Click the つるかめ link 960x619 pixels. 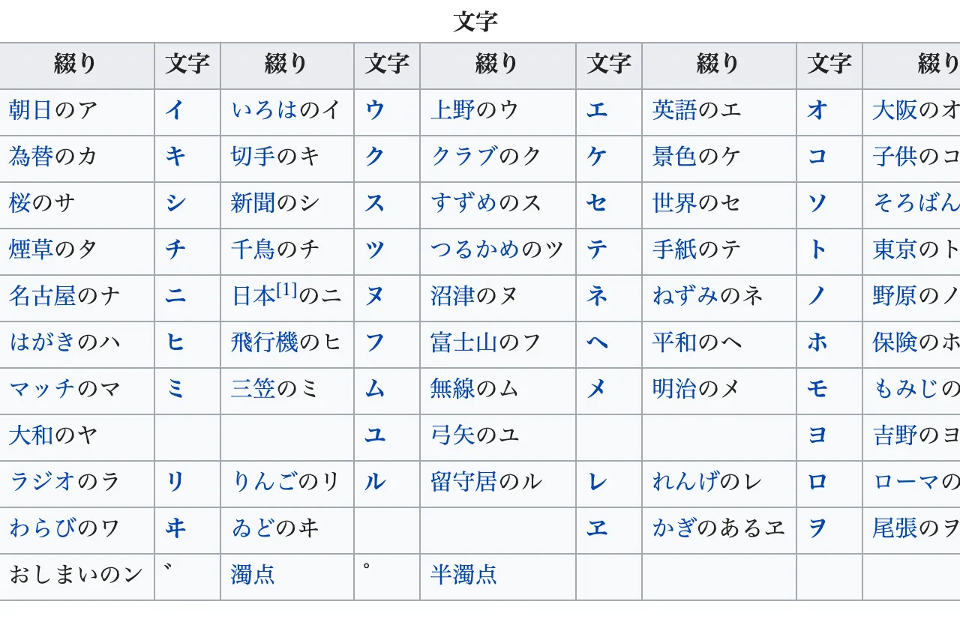(x=475, y=250)
